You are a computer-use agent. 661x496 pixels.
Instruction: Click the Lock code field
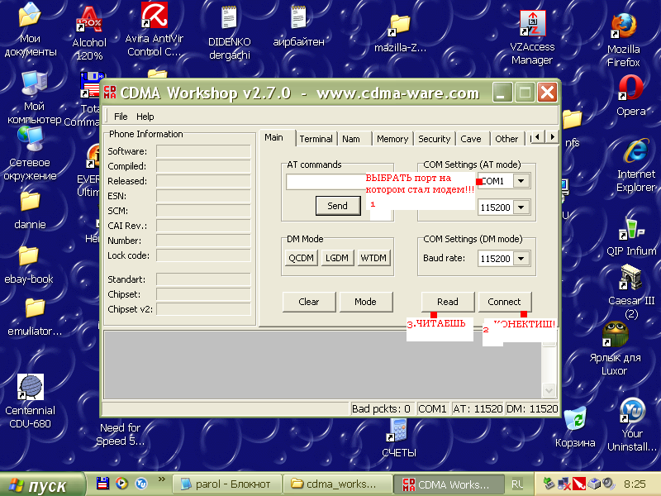(203, 255)
